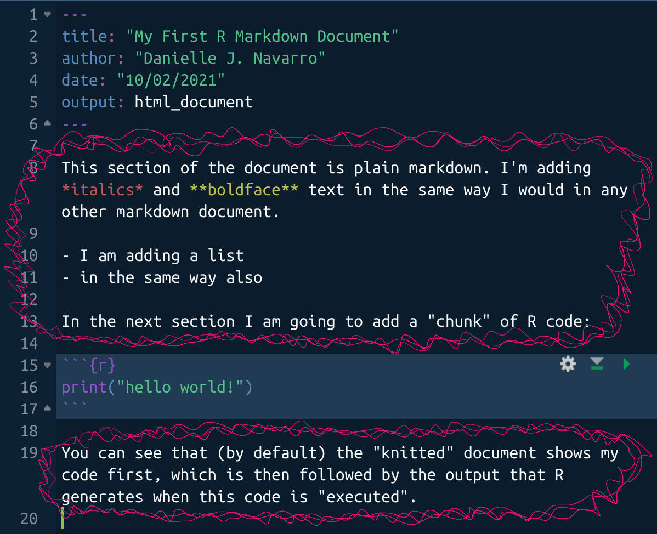This screenshot has height=534, width=657.
Task: Run current chunk with green play arrow
Action: (x=626, y=364)
